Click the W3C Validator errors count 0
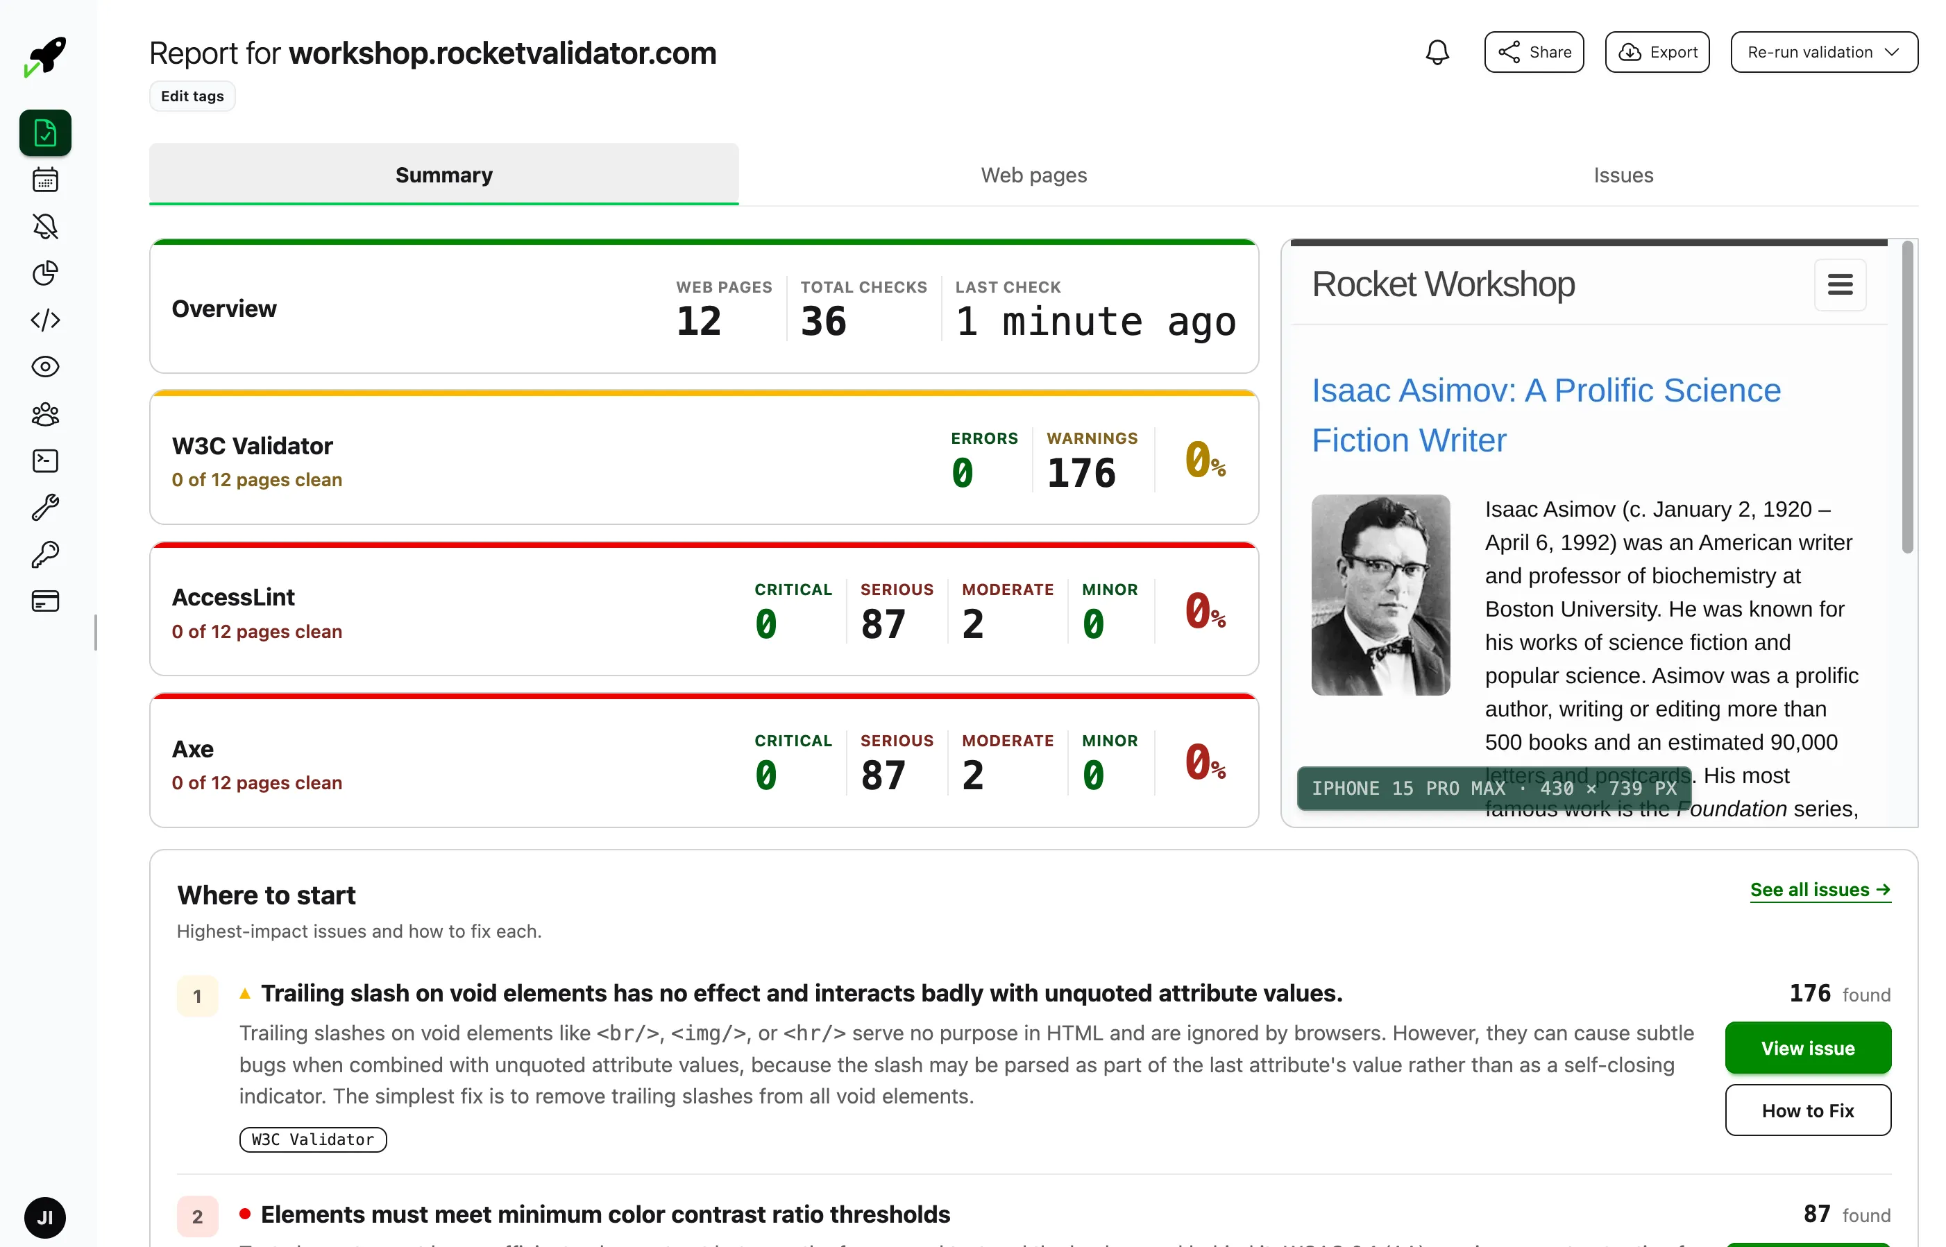 tap(962, 473)
